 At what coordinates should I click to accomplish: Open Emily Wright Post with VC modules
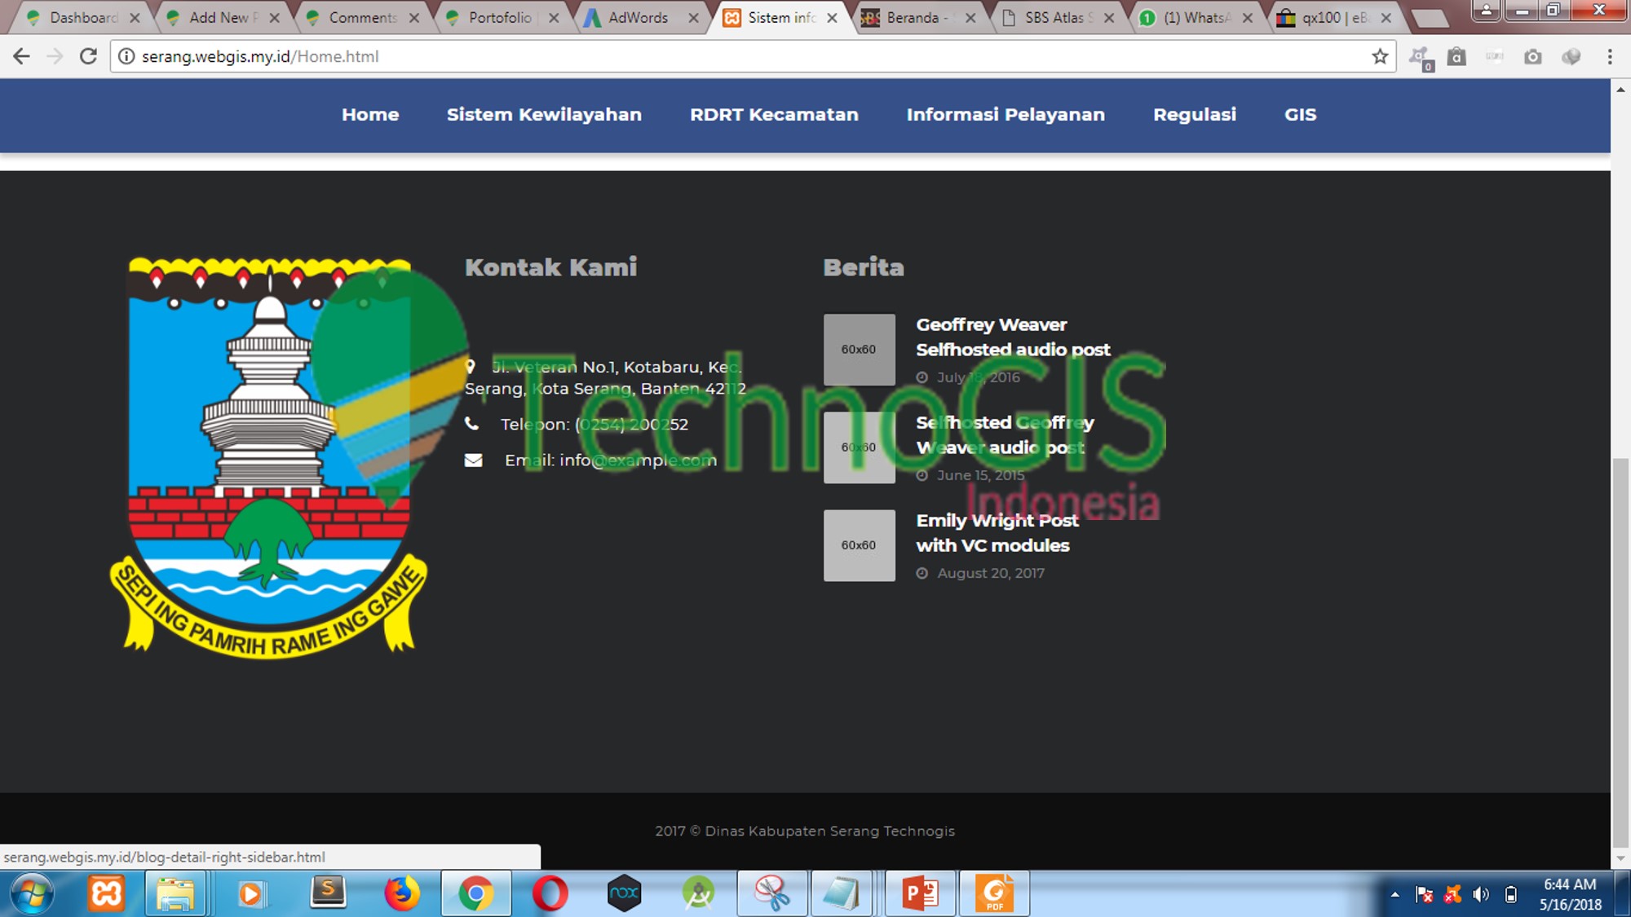997,533
